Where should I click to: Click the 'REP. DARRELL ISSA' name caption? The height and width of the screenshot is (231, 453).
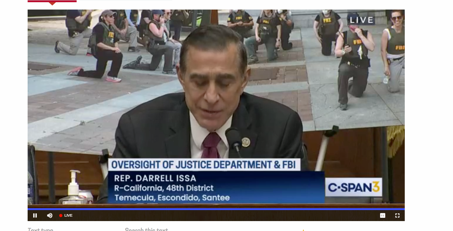tap(155, 178)
